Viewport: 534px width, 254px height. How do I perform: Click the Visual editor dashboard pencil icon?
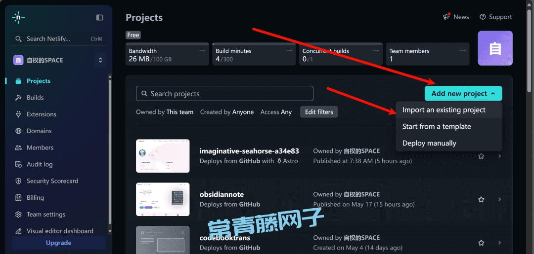pyautogui.click(x=19, y=231)
